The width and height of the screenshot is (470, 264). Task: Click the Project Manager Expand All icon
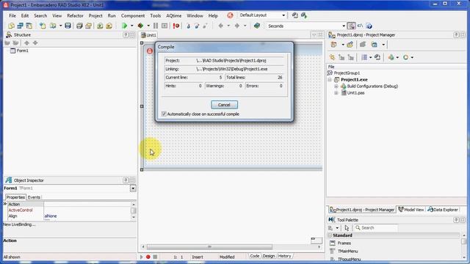pos(341,57)
